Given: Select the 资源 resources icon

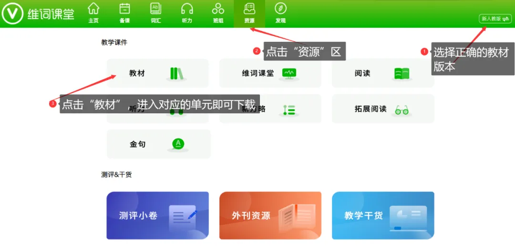Looking at the screenshot, I should click(249, 9).
